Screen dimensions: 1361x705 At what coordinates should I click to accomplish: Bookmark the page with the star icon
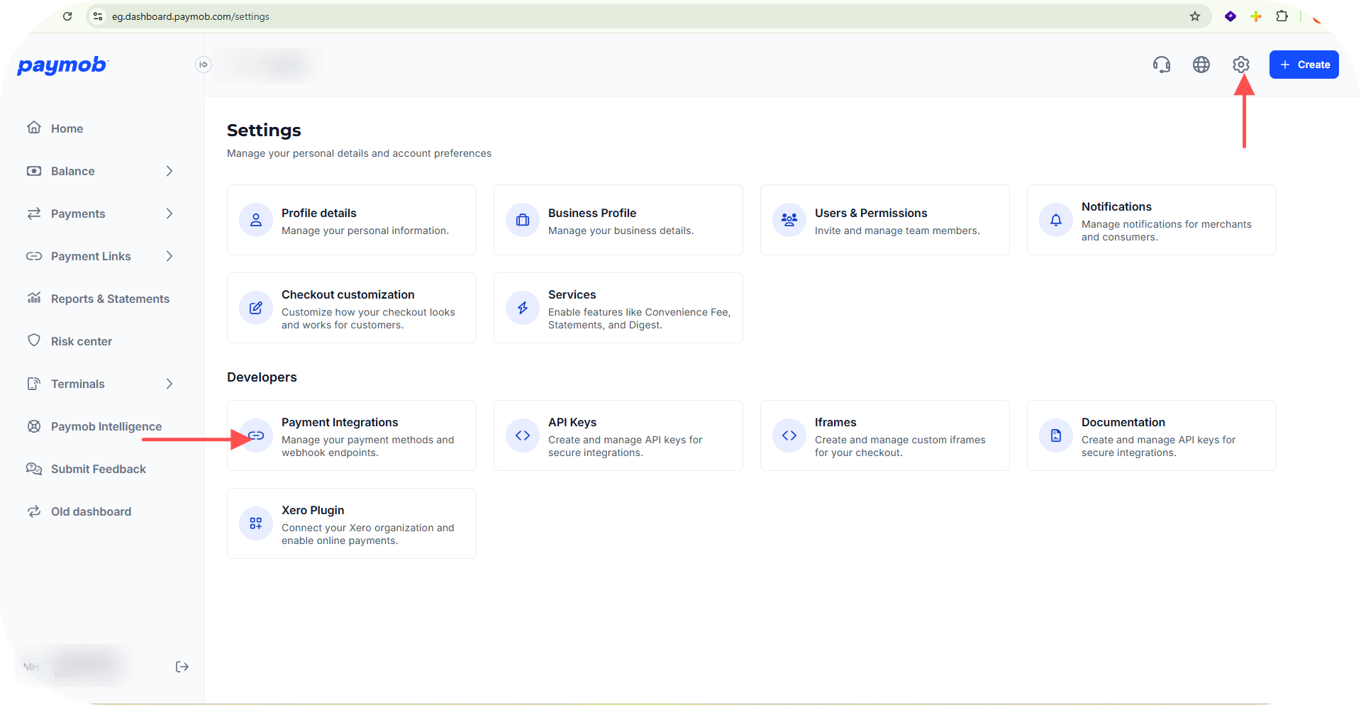1195,16
